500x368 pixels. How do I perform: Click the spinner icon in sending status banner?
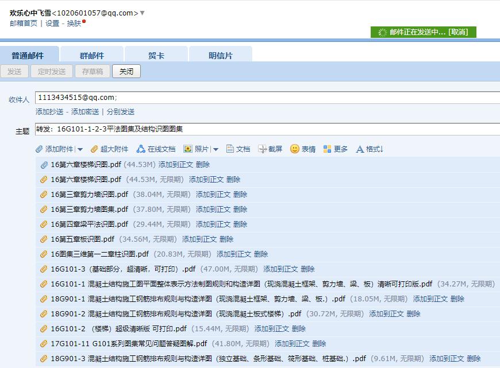(x=382, y=32)
